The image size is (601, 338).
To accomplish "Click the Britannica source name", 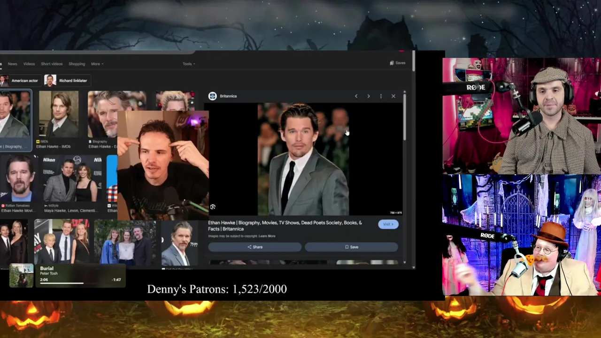I will tap(228, 96).
